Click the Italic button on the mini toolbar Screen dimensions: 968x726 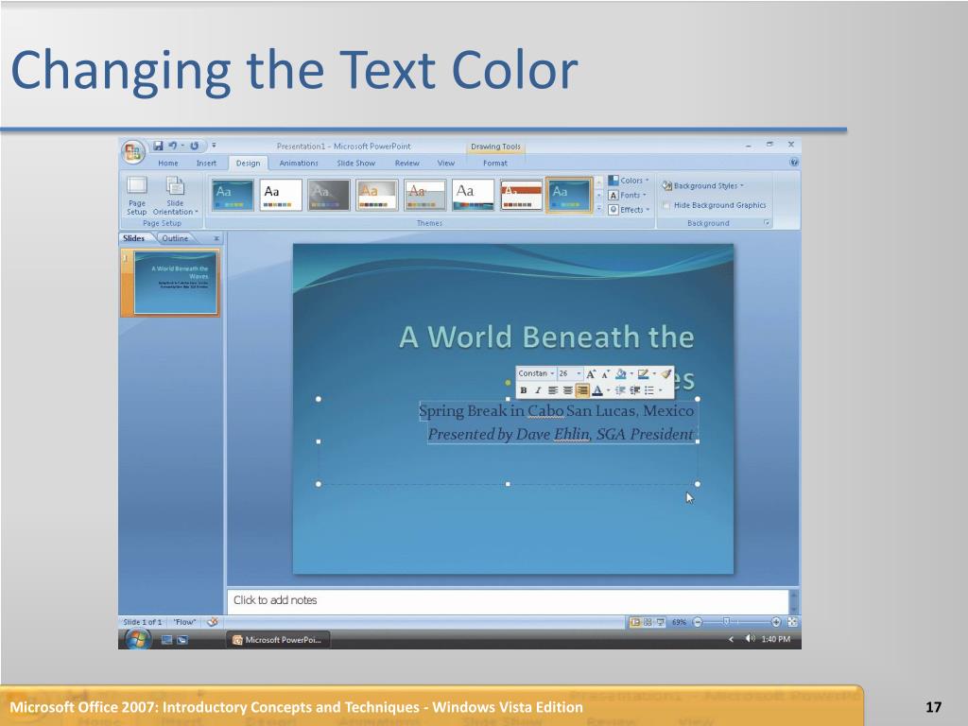(x=538, y=390)
